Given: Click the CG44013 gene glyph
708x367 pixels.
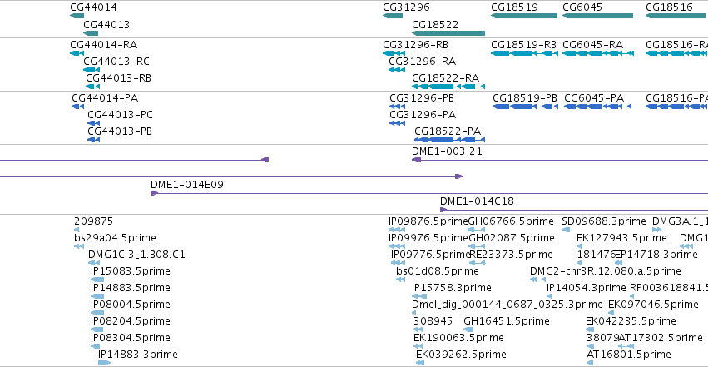Looking at the screenshot, I should 91,33.
